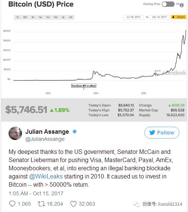Click the Twitter Follow button
Viewport: 188px width, 212px height.
pyautogui.click(x=162, y=133)
